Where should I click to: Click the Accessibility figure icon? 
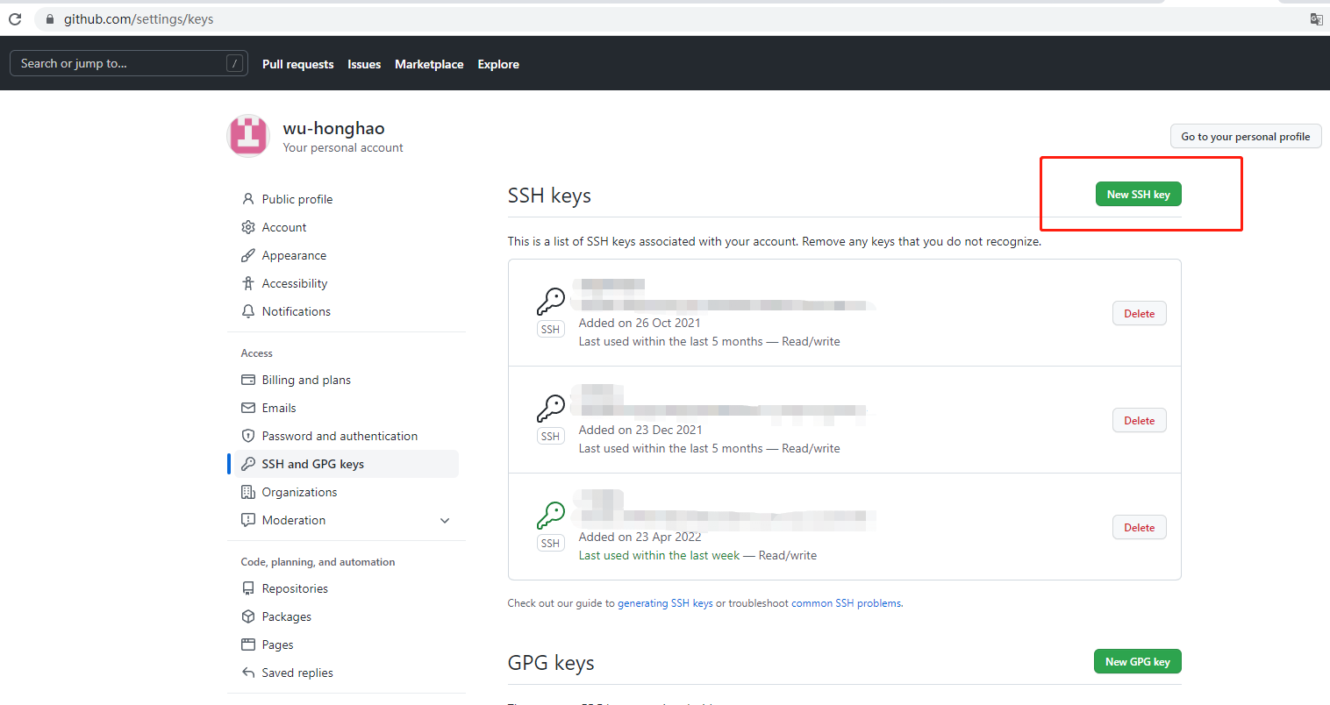coord(248,283)
